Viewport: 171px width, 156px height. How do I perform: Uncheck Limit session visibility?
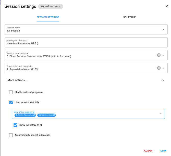pyautogui.click(x=11, y=102)
